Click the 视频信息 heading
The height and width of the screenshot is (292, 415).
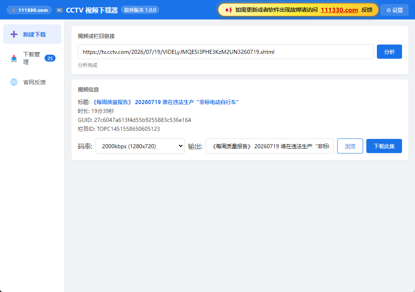pyautogui.click(x=88, y=90)
